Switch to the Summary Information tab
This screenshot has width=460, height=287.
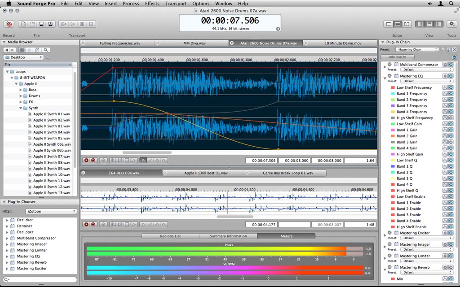[228, 236]
